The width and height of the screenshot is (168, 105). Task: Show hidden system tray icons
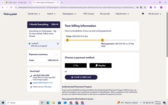pos(141,103)
